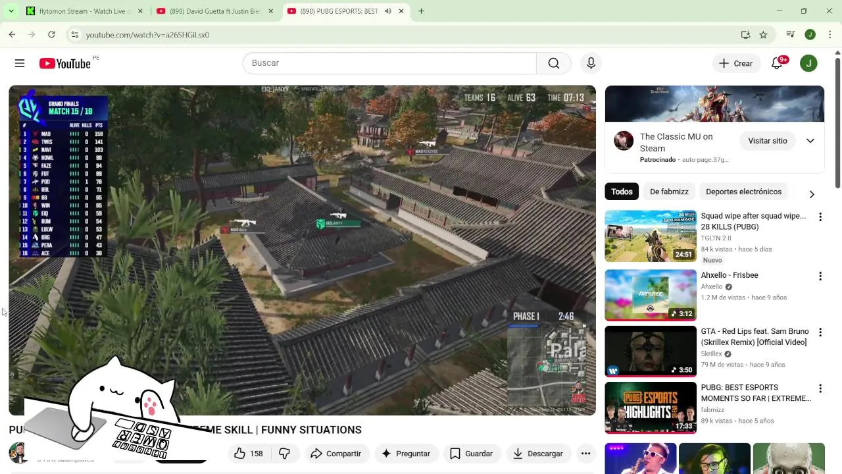Viewport: 842px width, 474px height.
Task: Open the media control button in Chrome toolbar
Action: tap(791, 34)
